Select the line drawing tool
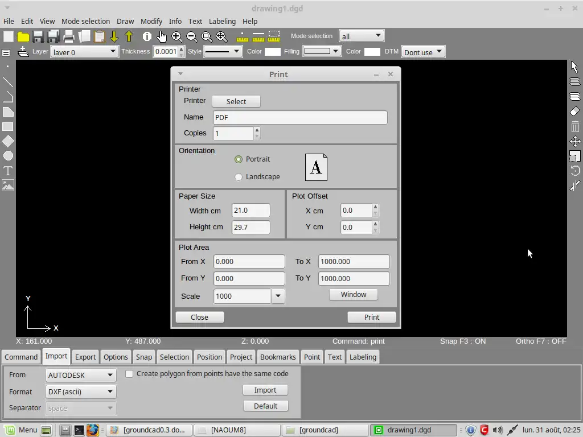 tap(8, 82)
